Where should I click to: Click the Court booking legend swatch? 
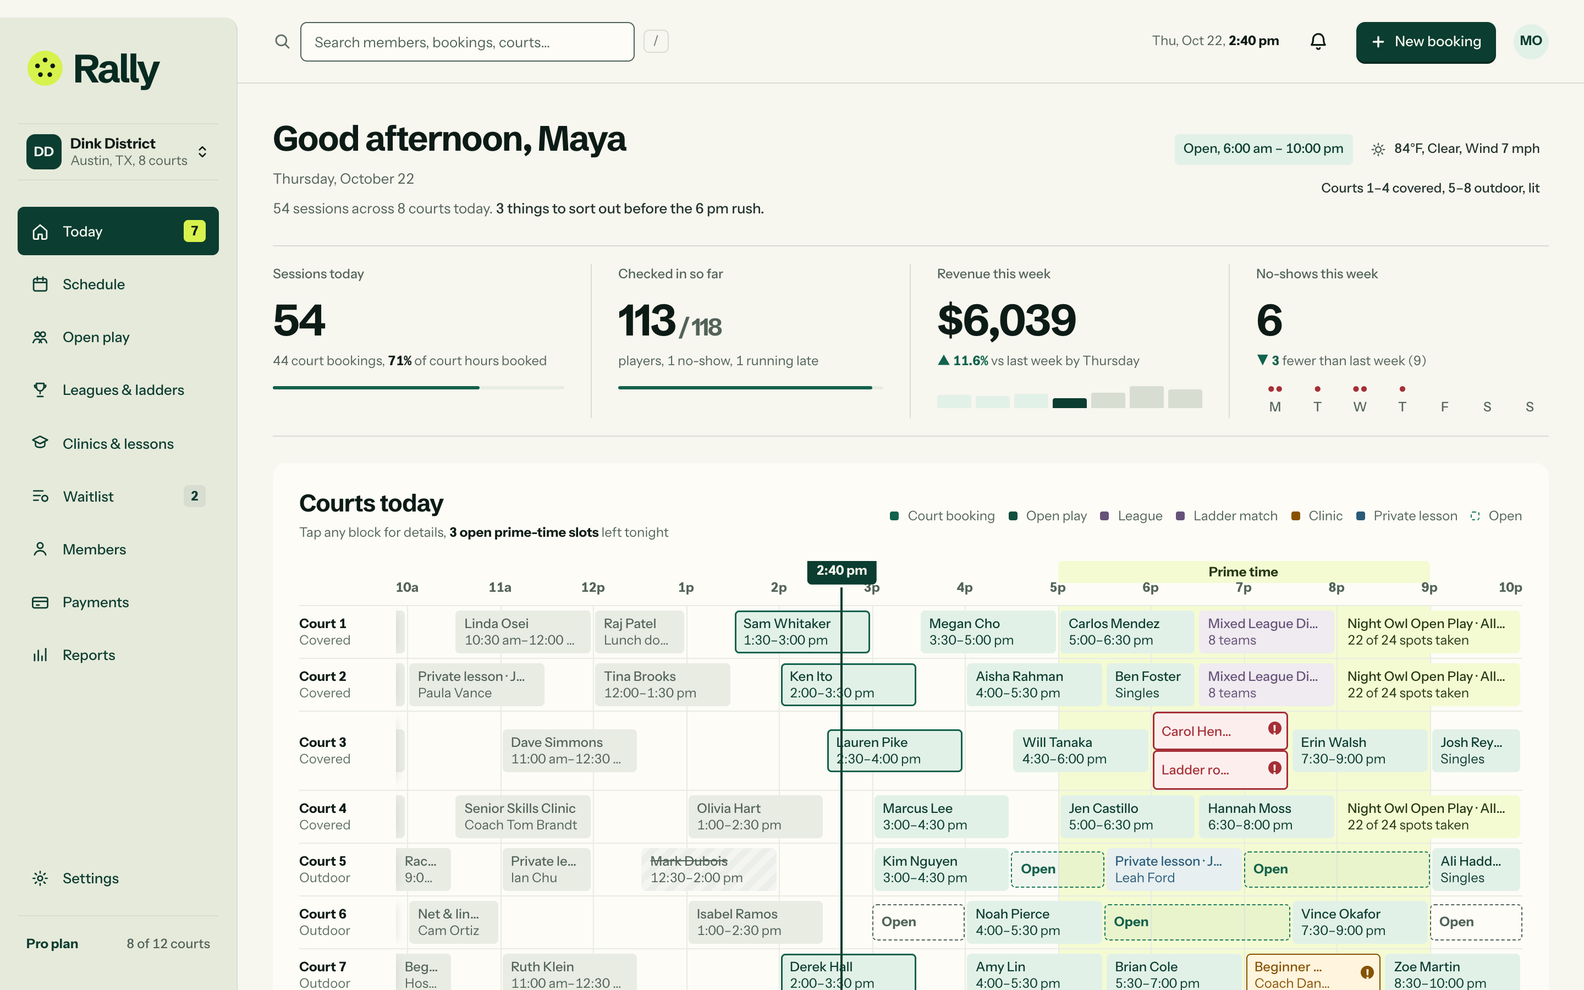point(894,516)
